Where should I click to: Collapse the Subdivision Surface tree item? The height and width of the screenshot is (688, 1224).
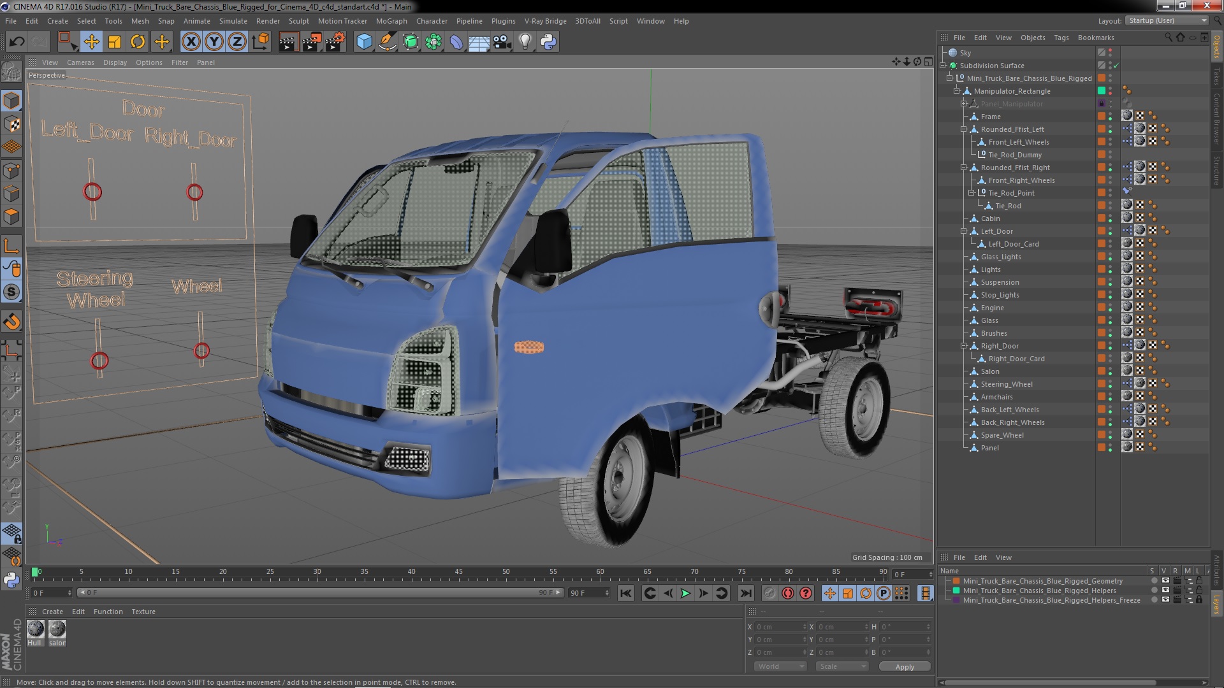click(x=943, y=65)
